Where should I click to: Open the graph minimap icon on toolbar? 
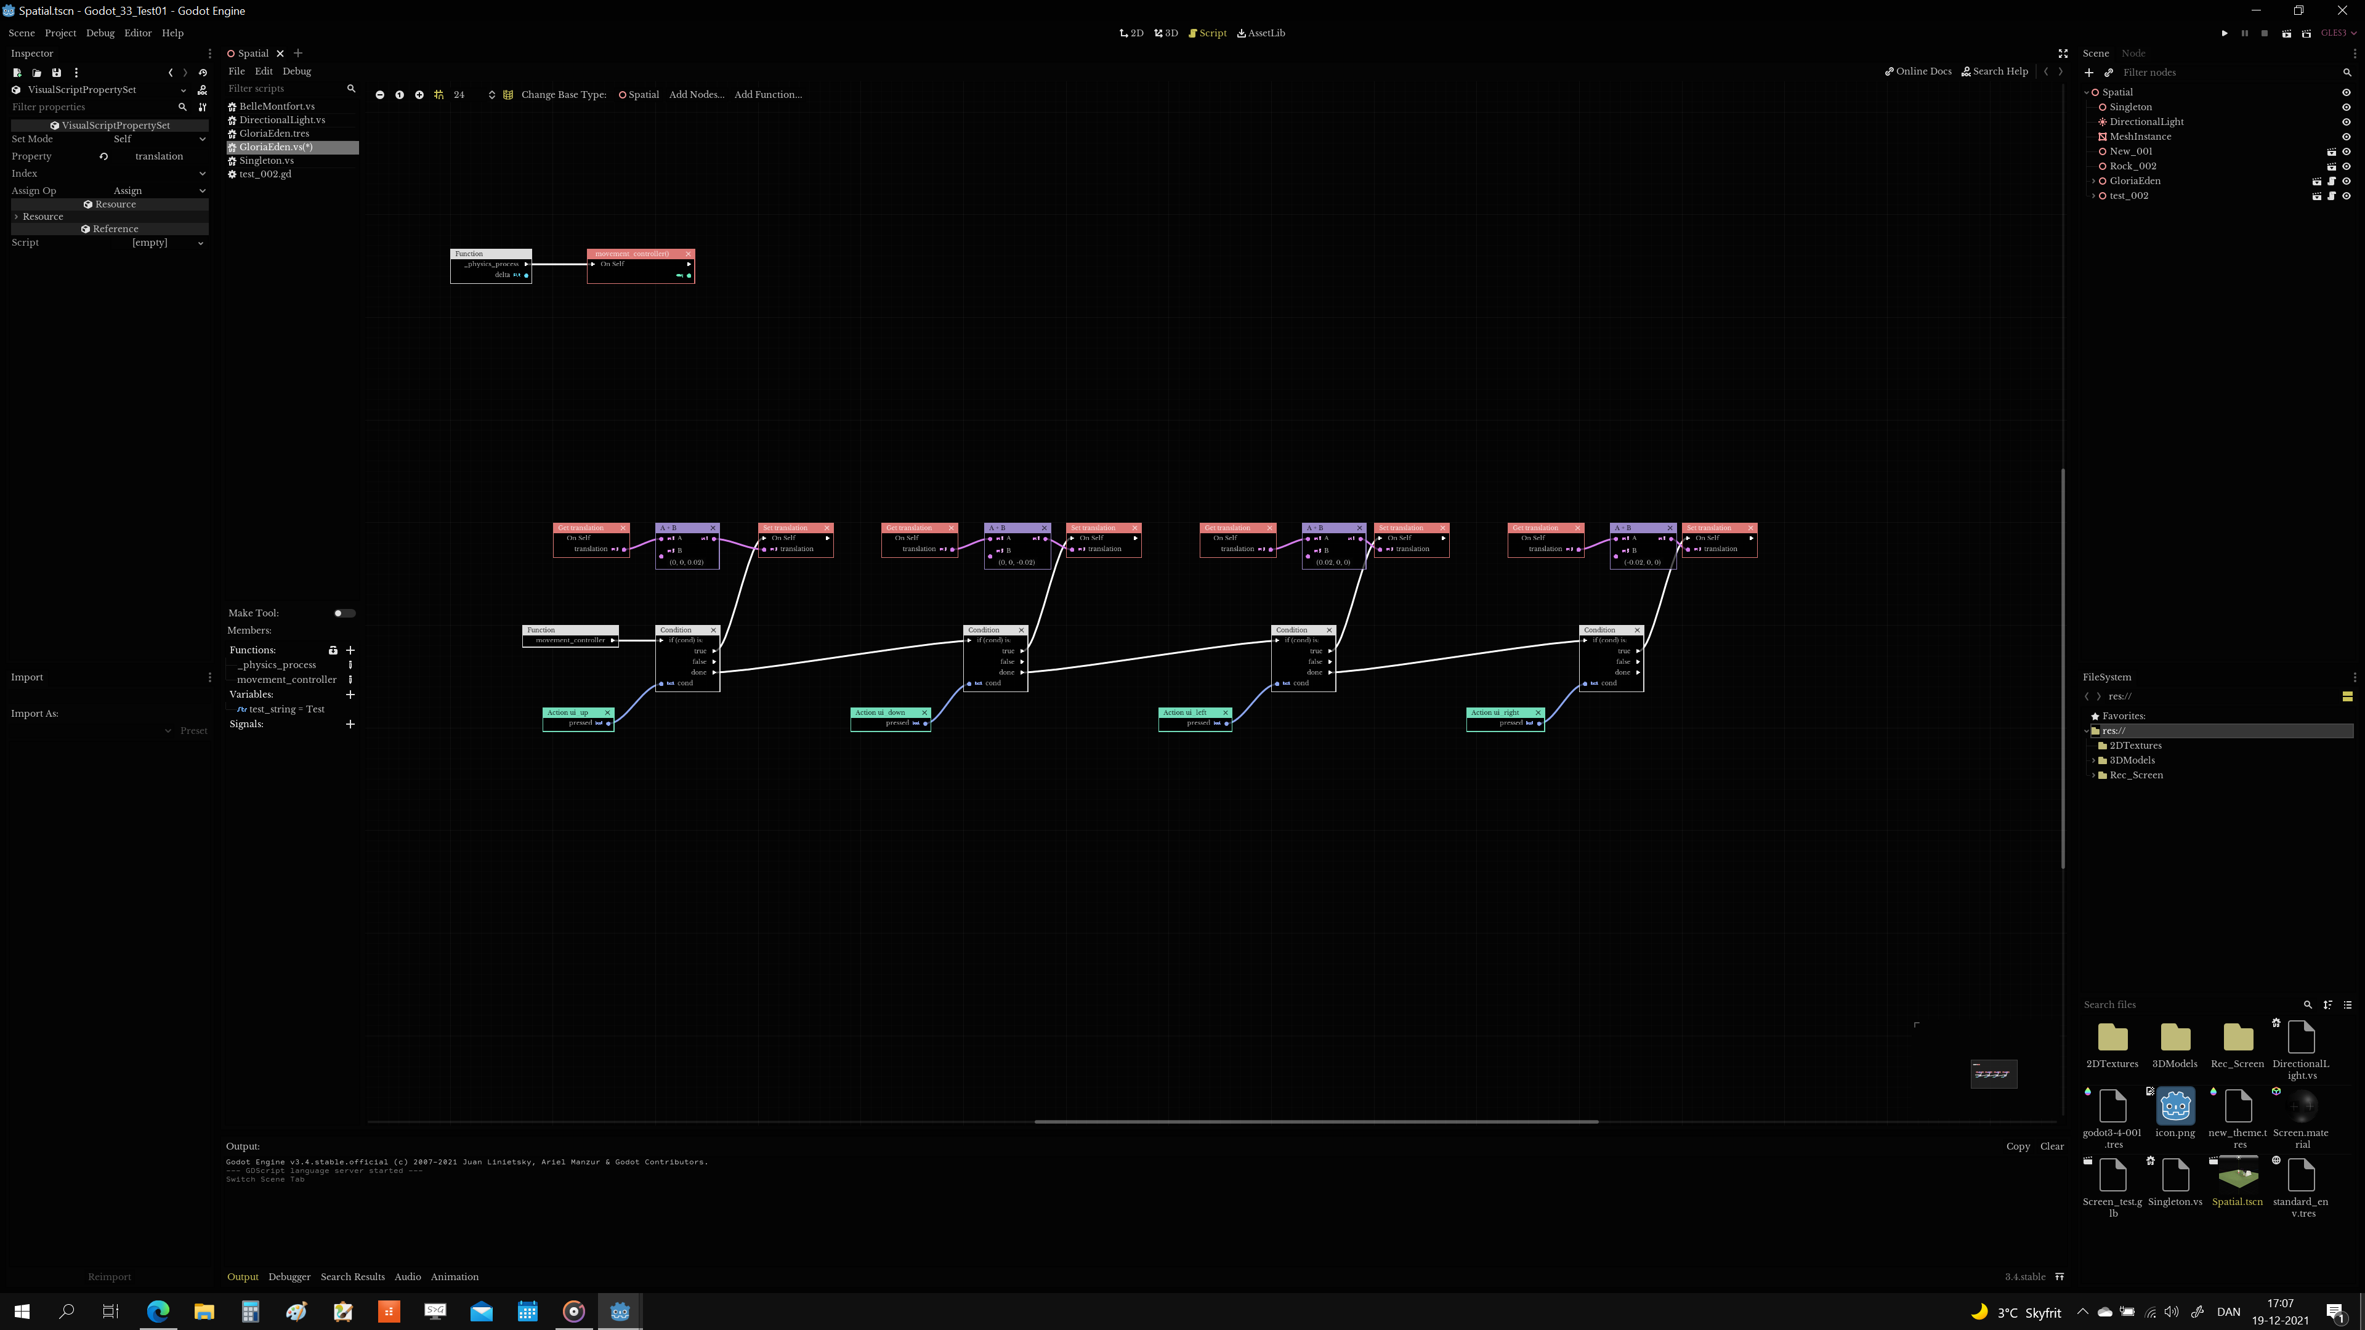click(509, 95)
